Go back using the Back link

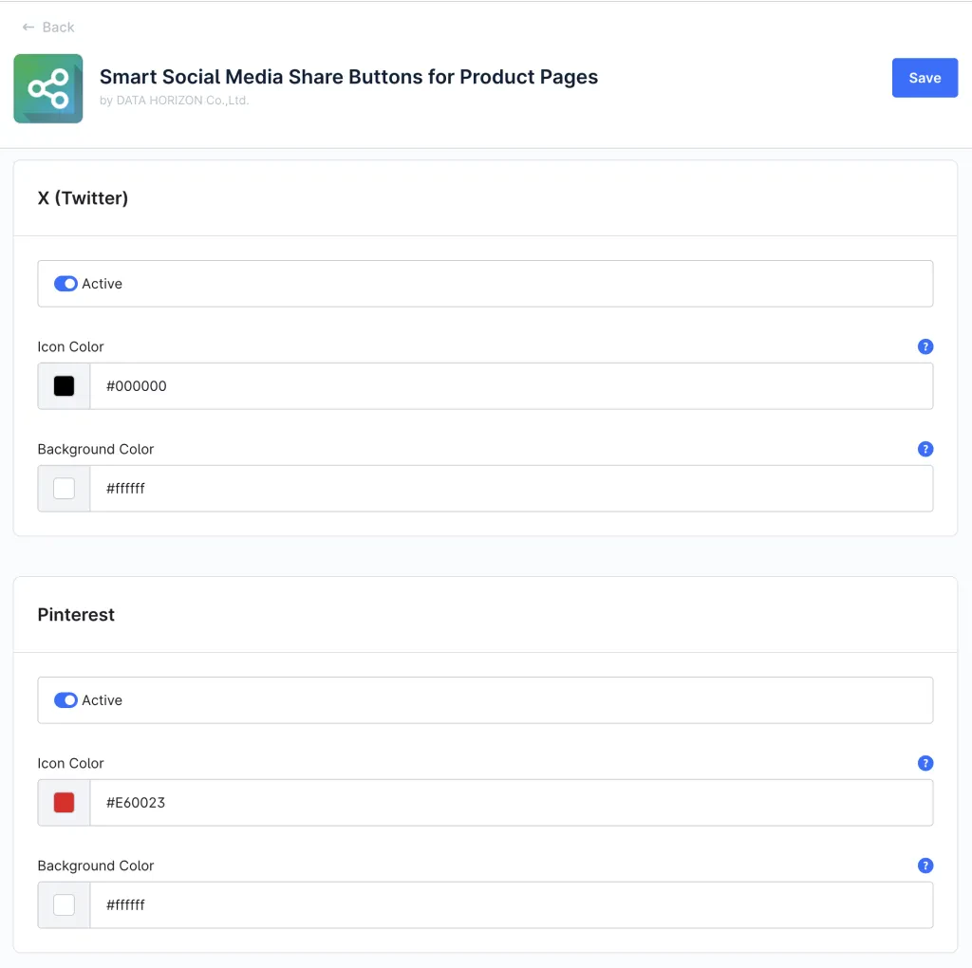tap(58, 28)
